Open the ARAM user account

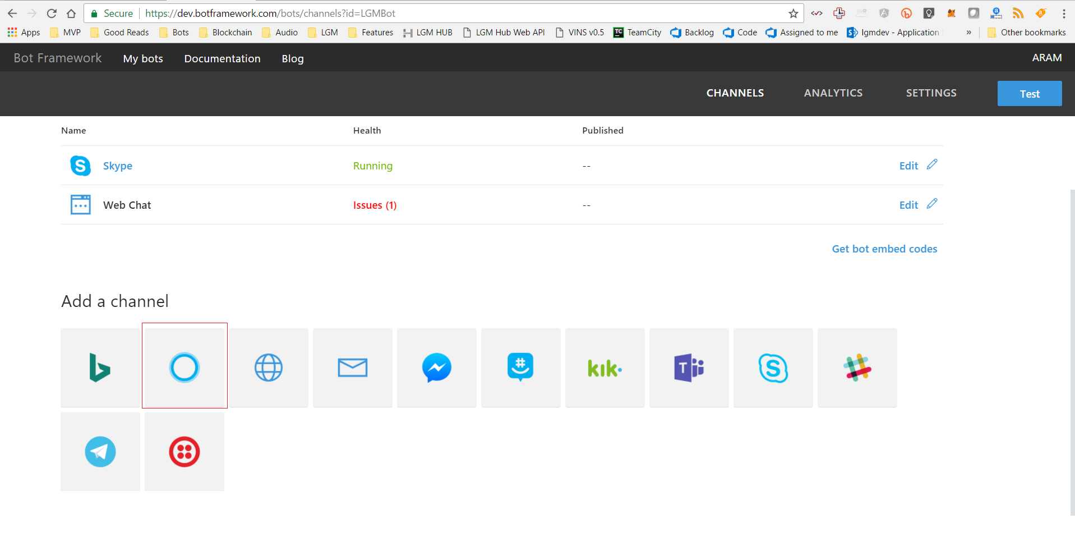pyautogui.click(x=1047, y=58)
